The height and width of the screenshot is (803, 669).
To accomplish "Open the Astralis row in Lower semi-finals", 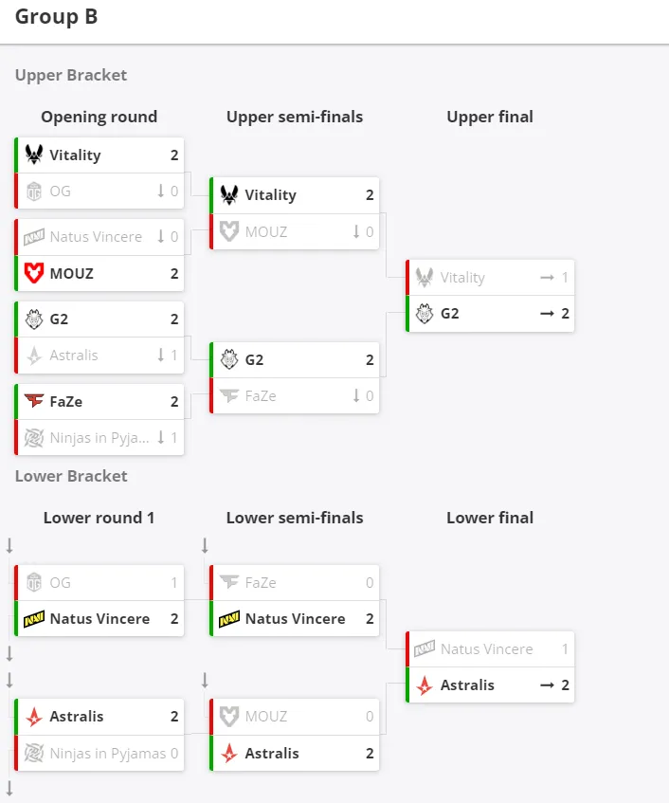I will 295,753.
